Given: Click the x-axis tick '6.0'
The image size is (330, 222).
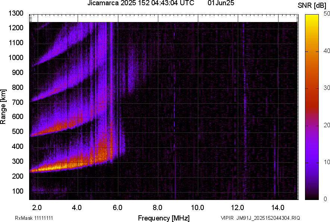Looking at the screenshot, I should tap(117, 208).
